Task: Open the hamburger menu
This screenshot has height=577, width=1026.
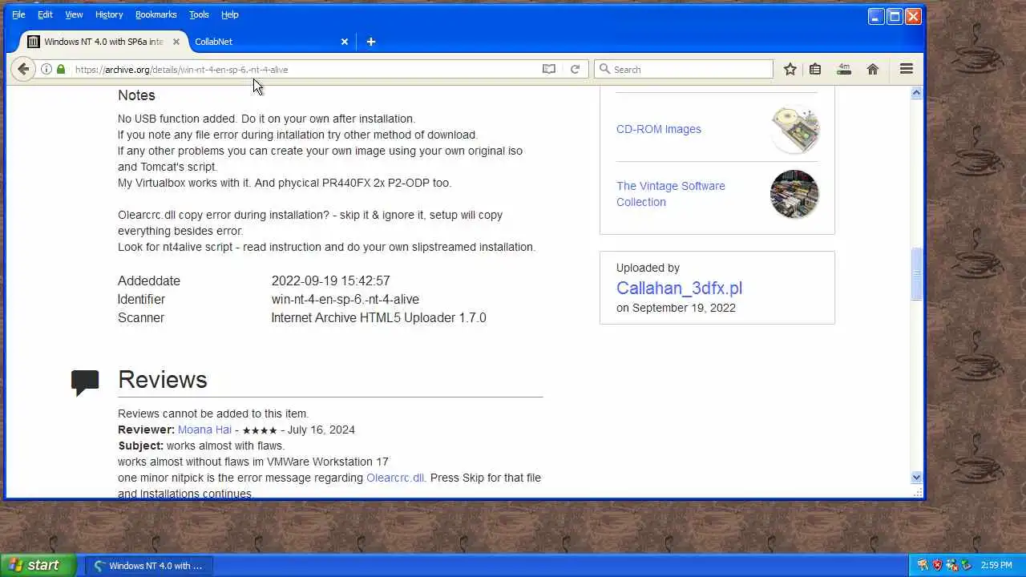Action: coord(907,69)
